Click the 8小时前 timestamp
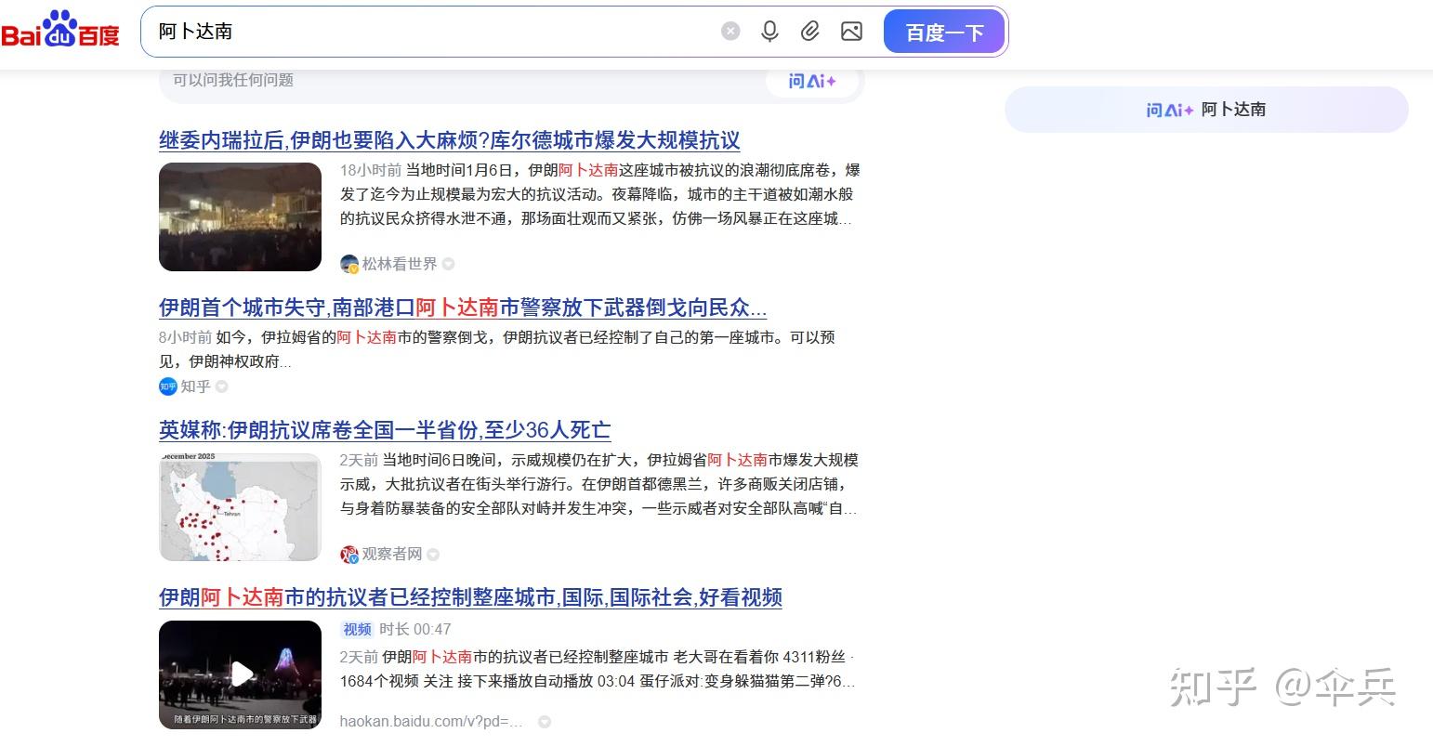Screen dimensions: 1433x746 pos(185,337)
